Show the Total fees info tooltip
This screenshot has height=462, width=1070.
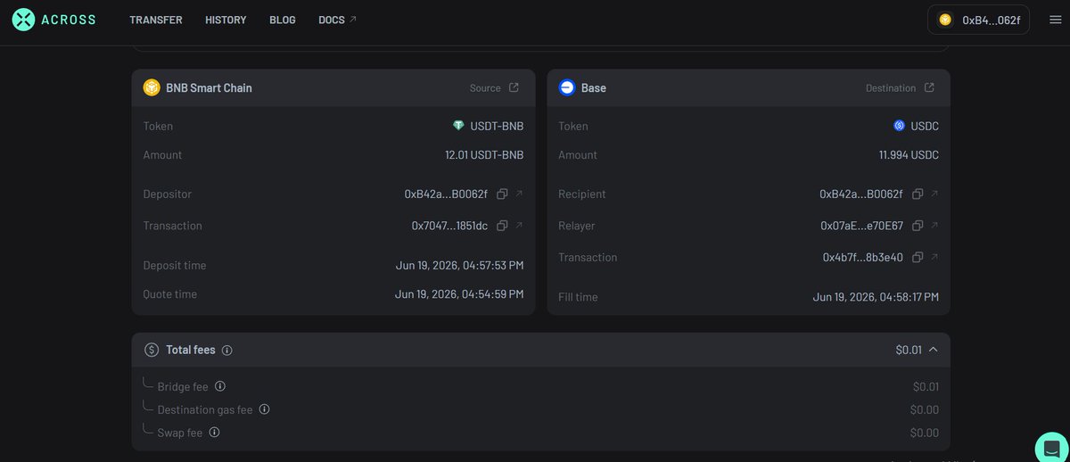pyautogui.click(x=226, y=351)
